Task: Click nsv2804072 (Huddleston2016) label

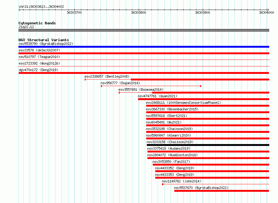Action: pos(172,155)
